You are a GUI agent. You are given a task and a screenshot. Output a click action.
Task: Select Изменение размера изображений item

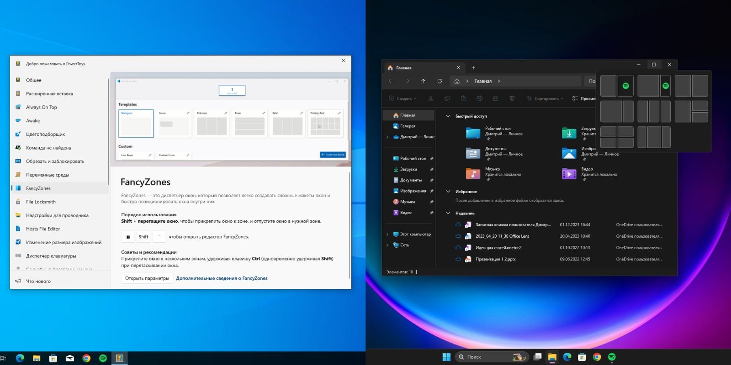pyautogui.click(x=60, y=242)
